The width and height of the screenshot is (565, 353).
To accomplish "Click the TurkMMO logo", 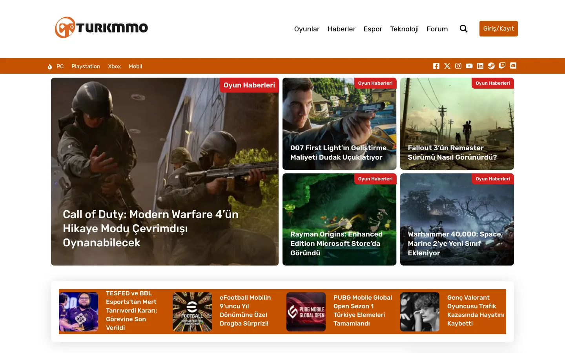I will (101, 27).
